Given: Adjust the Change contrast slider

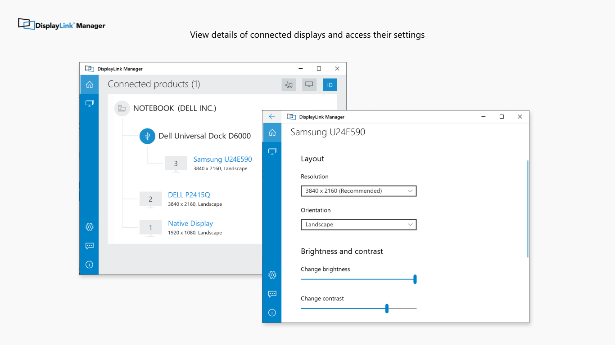Looking at the screenshot, I should coord(386,308).
